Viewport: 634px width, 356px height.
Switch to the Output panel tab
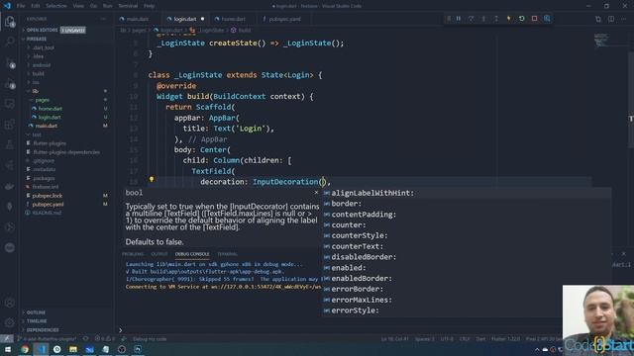(x=158, y=254)
